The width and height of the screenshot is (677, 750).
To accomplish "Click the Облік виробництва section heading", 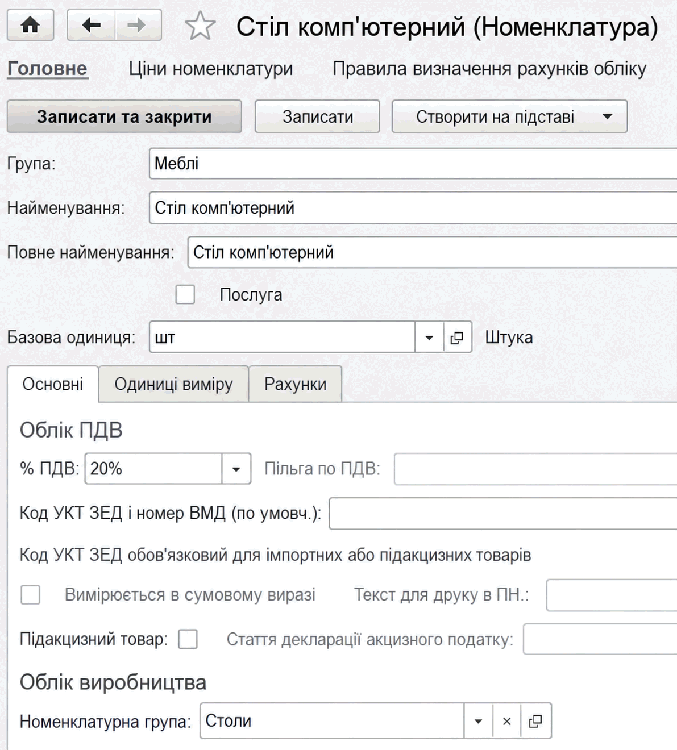I will (x=113, y=682).
